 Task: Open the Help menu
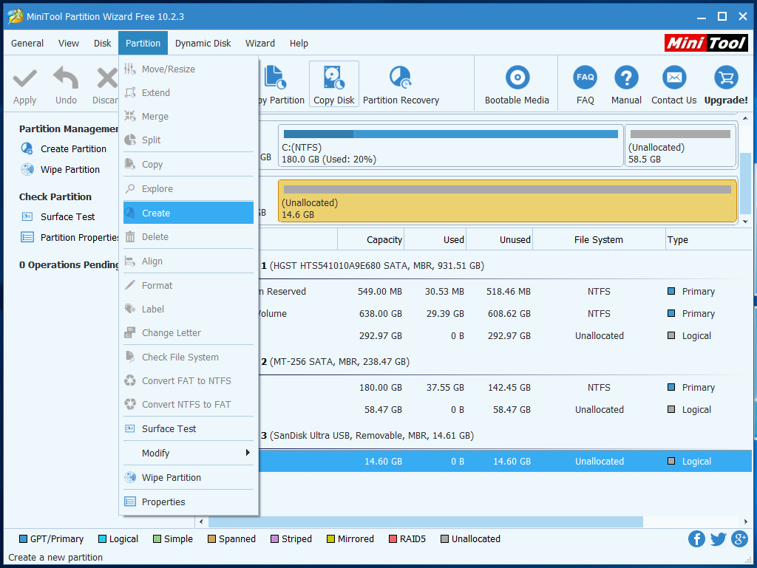[299, 44]
